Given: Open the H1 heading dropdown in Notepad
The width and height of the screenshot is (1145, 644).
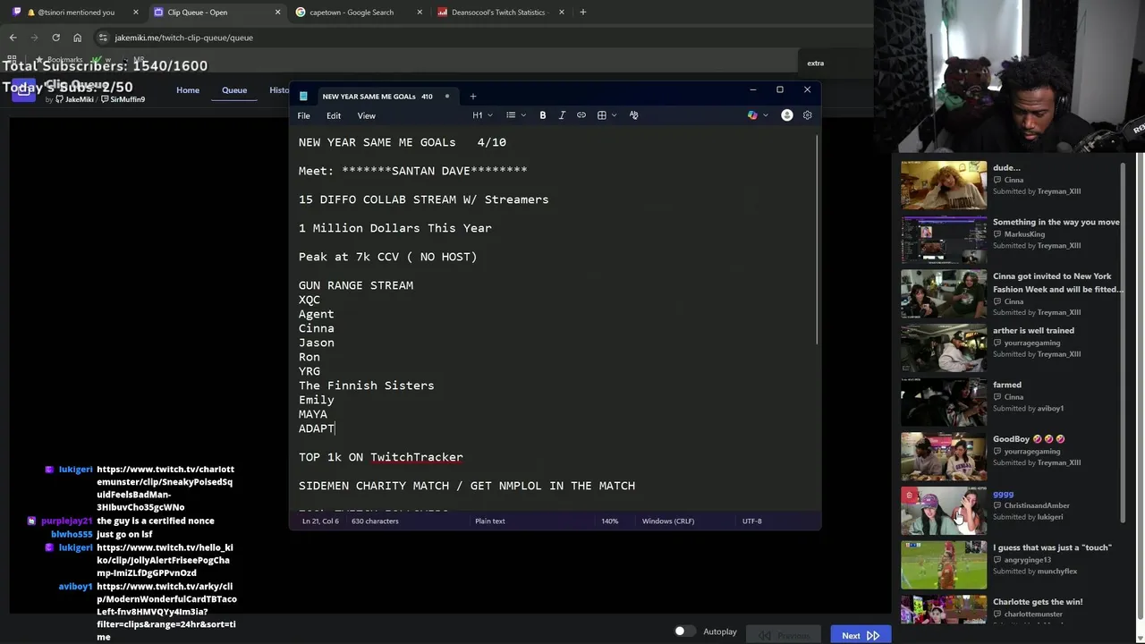Looking at the screenshot, I should click(482, 115).
